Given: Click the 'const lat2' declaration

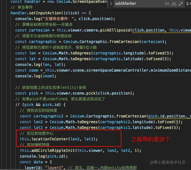Looking at the screenshot, I should tap(100, 128).
